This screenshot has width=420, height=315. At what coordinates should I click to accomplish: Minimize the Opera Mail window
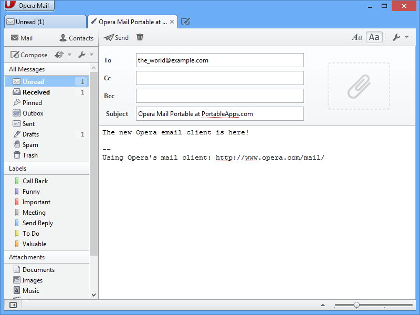[370, 6]
